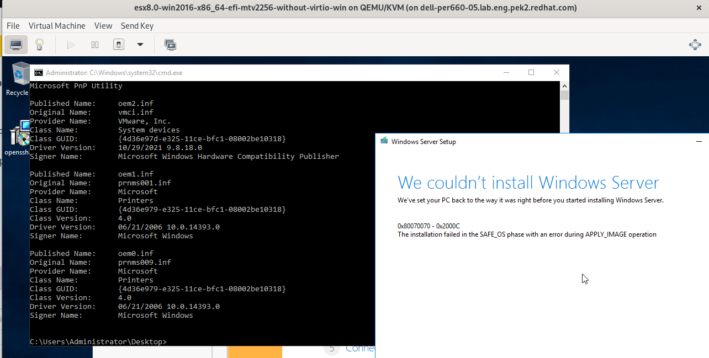Show virtual hardware details lightbulb icon
The width and height of the screenshot is (709, 358).
coord(39,45)
